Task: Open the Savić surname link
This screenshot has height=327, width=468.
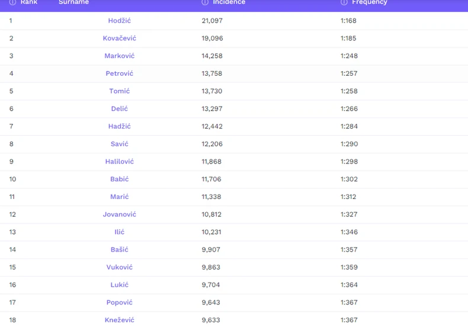Action: pyautogui.click(x=120, y=144)
